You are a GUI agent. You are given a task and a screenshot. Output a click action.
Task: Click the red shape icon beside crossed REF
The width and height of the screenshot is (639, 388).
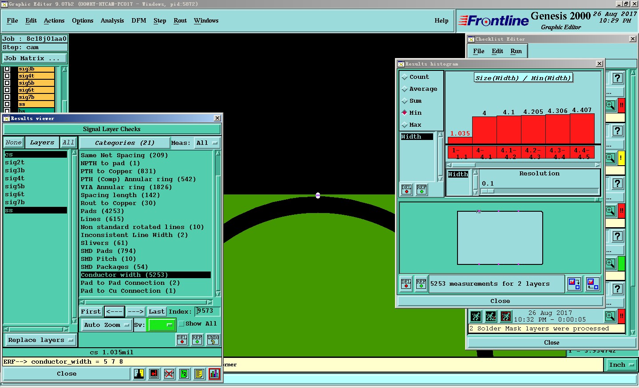click(x=154, y=374)
